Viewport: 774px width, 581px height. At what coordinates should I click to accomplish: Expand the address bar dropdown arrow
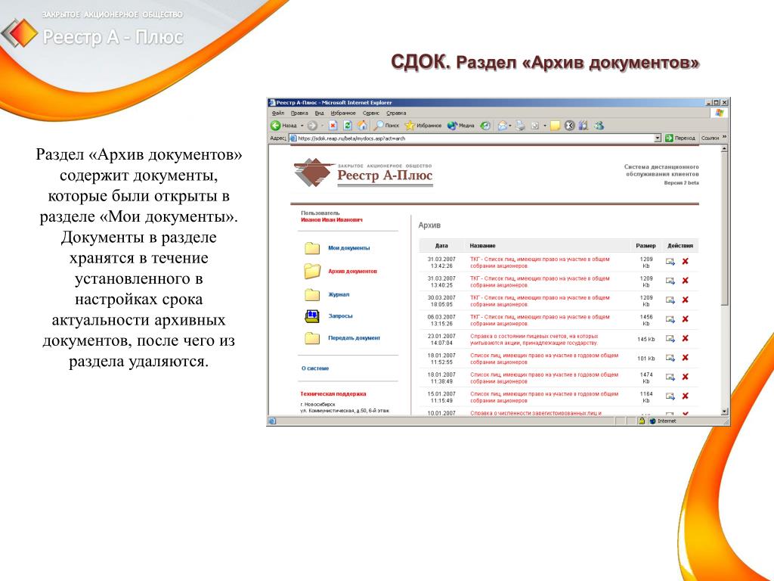(657, 138)
